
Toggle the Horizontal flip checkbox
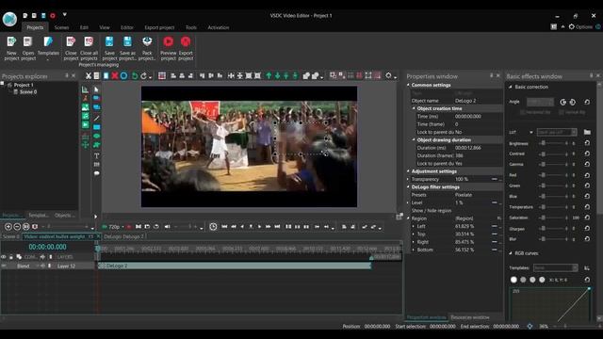522,112
